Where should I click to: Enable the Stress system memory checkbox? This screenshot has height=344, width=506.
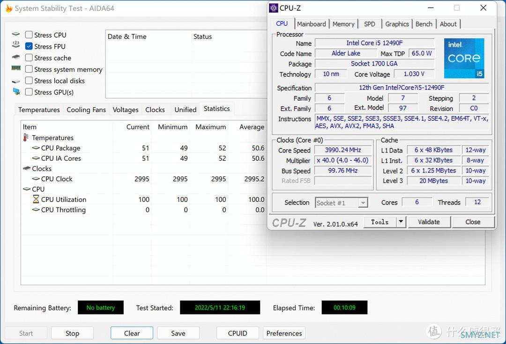tap(29, 69)
